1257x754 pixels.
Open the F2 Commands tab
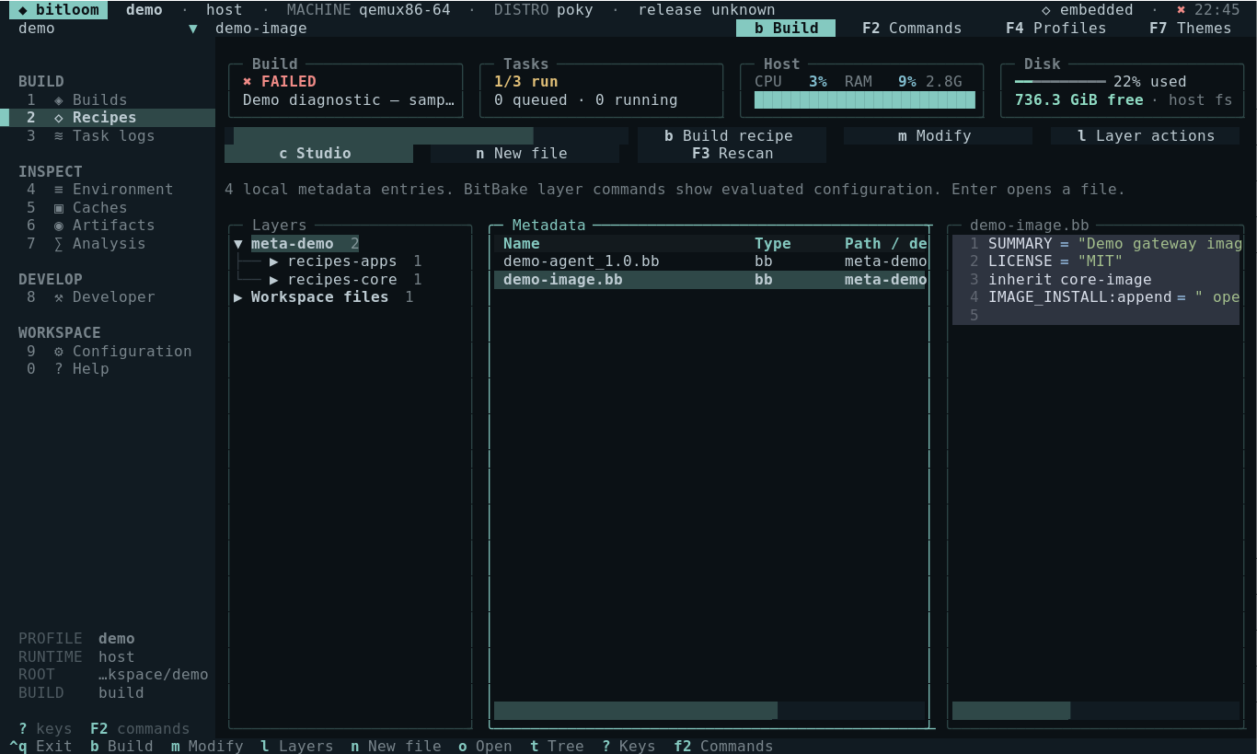pyautogui.click(x=912, y=28)
